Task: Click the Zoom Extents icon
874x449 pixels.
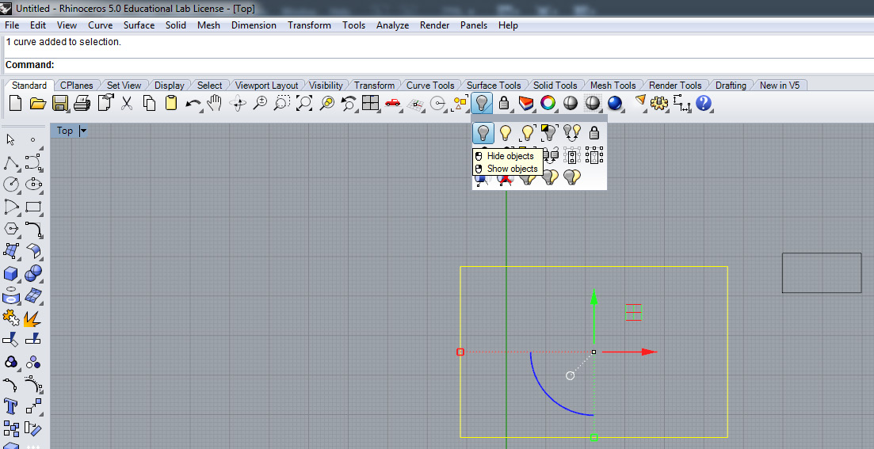Action: pyautogui.click(x=304, y=103)
